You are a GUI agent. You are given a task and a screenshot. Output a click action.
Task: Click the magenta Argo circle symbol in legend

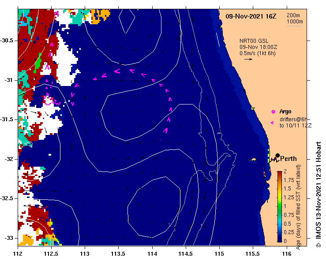pos(273,112)
